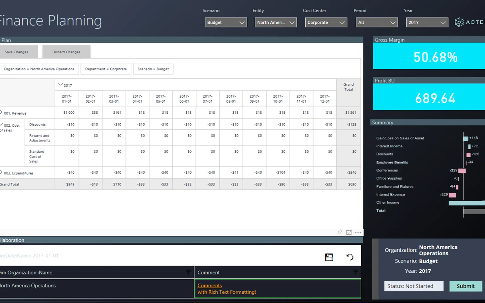485x303 pixels.
Task: Click the save disk icon in collaboration panel
Action: [x=329, y=257]
